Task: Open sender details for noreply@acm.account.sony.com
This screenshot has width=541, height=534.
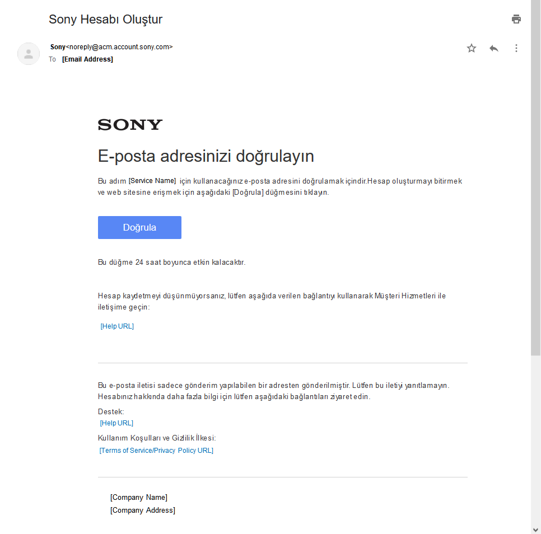Action: tap(118, 46)
